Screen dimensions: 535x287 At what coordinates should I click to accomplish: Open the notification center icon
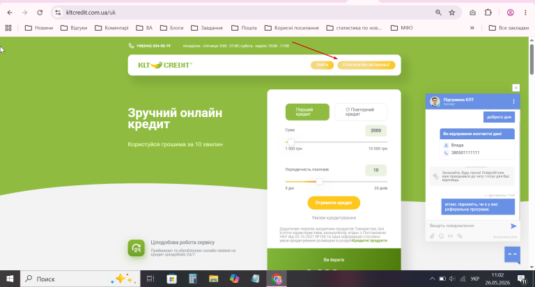tap(522, 279)
